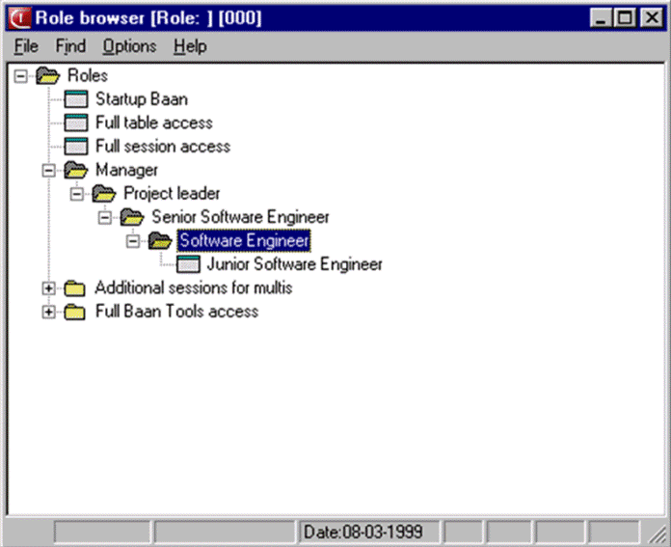The height and width of the screenshot is (547, 671).
Task: Collapse the Software Engineer branch
Action: (x=134, y=241)
